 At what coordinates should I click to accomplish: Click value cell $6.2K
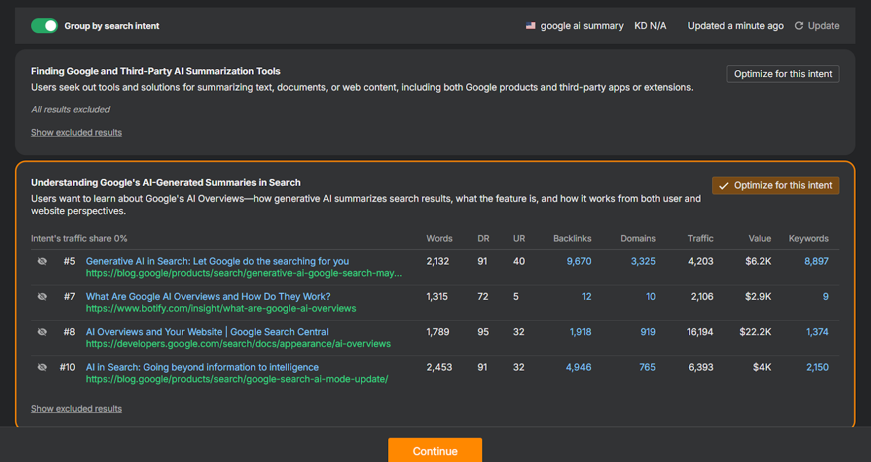click(x=758, y=261)
